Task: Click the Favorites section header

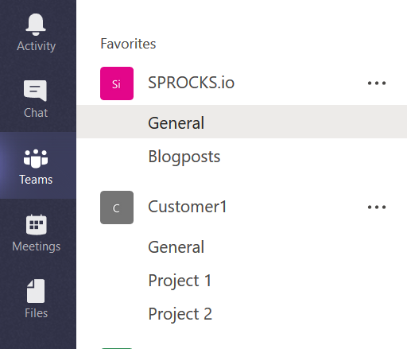Action: click(x=128, y=44)
